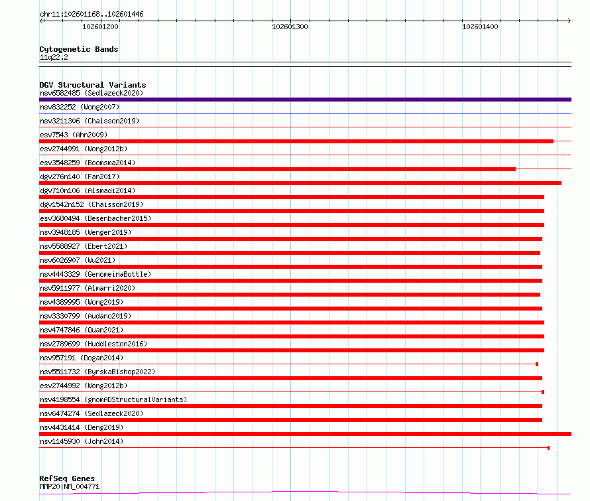590x501 pixels.
Task: Select variant nsv4431414 (Deng2019)
Action: (82, 427)
